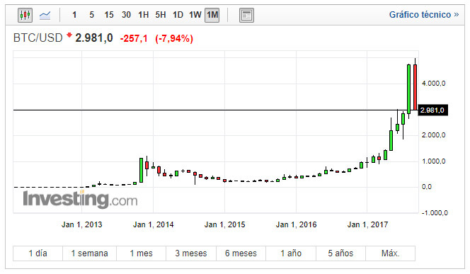Click the 1.000,0 price axis label
470x274 pixels.
tap(433, 161)
